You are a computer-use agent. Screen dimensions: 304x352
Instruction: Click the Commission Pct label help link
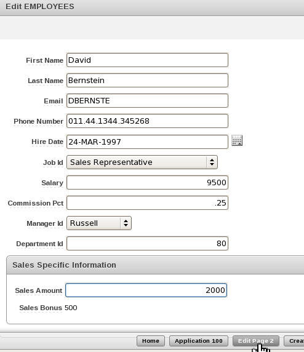coord(36,203)
